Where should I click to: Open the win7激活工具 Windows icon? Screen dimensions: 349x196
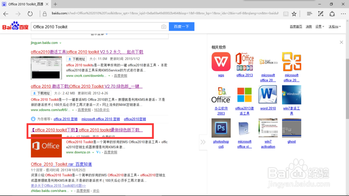click(291, 95)
